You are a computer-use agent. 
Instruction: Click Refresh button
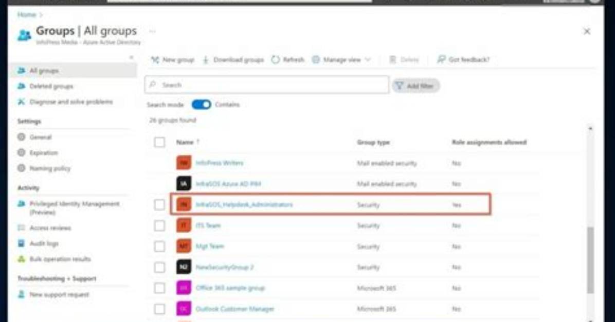[288, 59]
